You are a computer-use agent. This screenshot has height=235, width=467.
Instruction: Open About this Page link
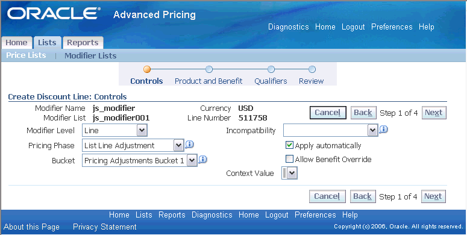pyautogui.click(x=31, y=227)
